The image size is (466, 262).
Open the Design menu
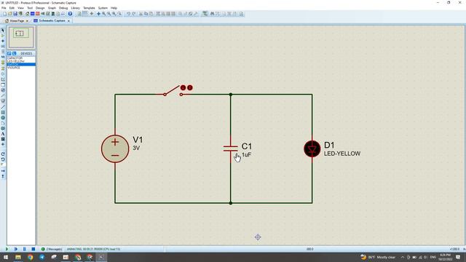click(x=40, y=8)
